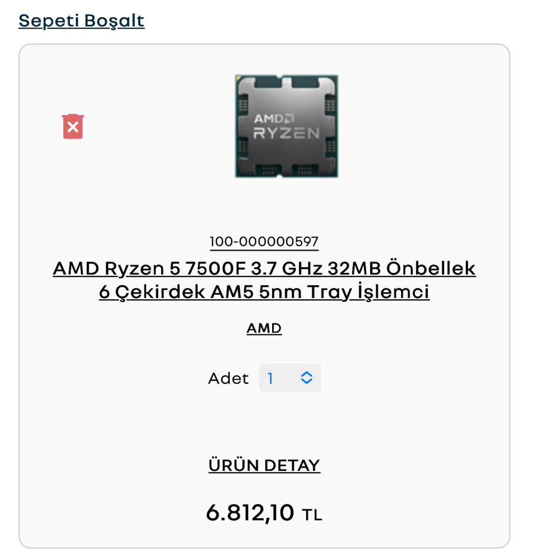The image size is (540, 560).
Task: Click the Adet label text
Action: [228, 378]
